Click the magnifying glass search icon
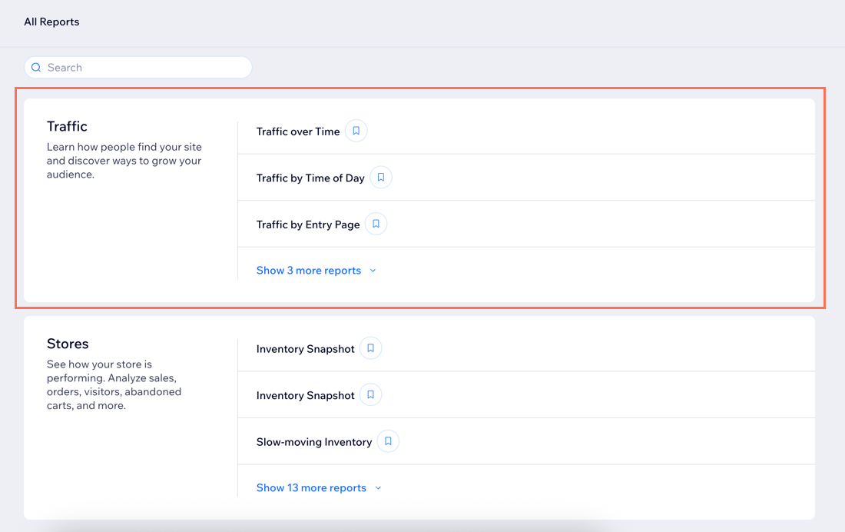Image resolution: width=845 pixels, height=532 pixels. (36, 68)
